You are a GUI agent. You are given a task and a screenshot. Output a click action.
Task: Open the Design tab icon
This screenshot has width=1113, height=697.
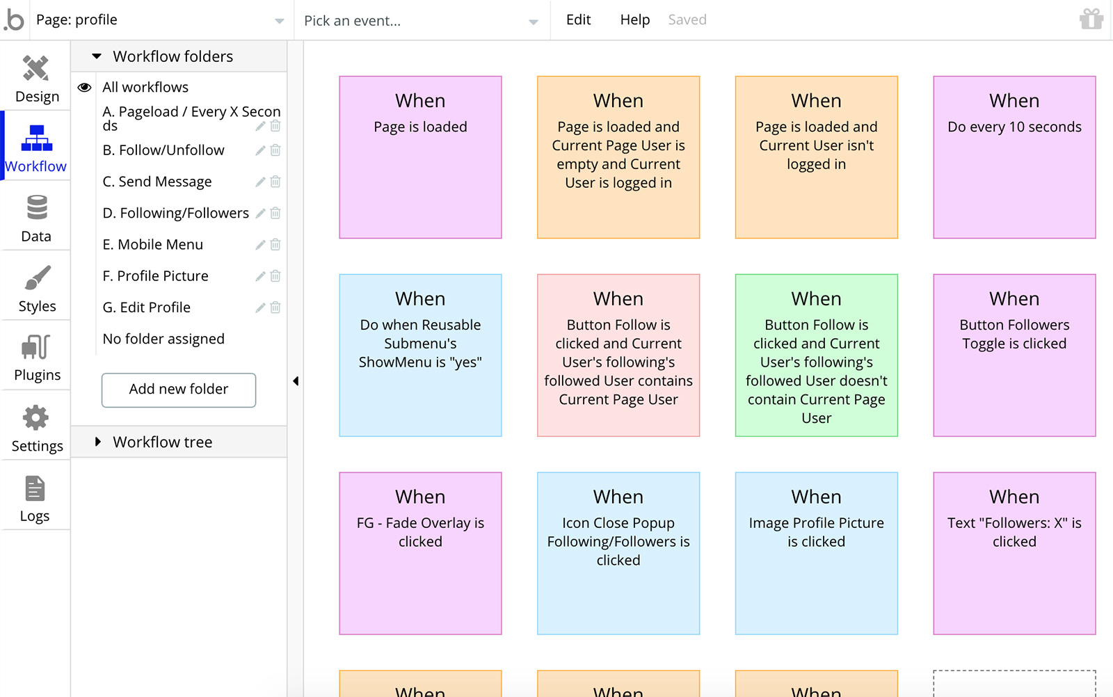(36, 68)
